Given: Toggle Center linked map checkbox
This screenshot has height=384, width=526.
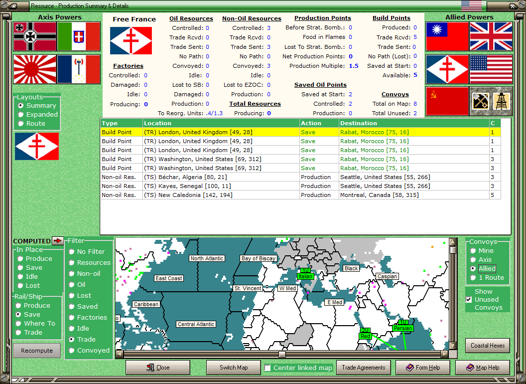Looking at the screenshot, I should (267, 368).
